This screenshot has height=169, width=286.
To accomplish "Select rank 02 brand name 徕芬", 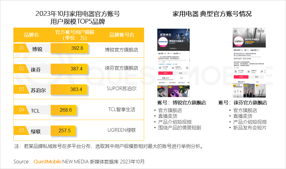I will pyautogui.click(x=36, y=70).
